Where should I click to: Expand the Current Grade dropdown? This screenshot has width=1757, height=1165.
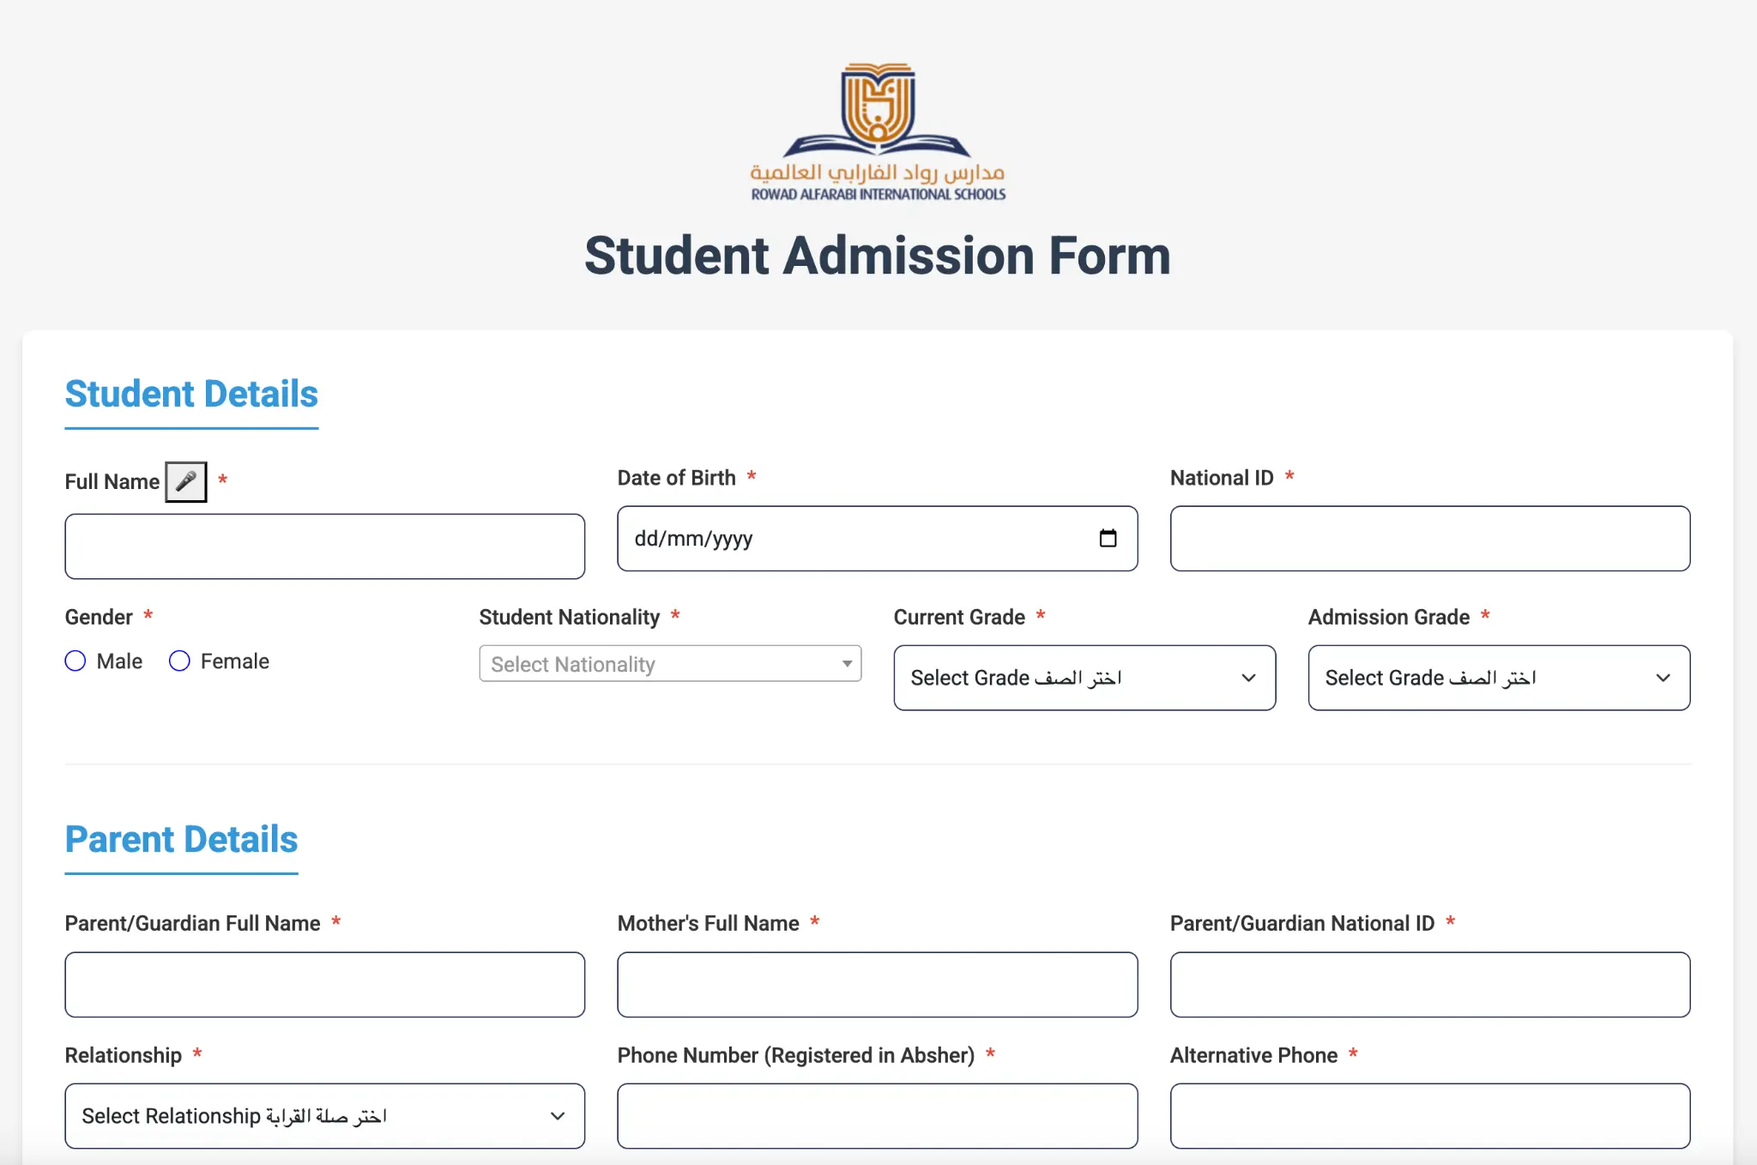[1084, 678]
